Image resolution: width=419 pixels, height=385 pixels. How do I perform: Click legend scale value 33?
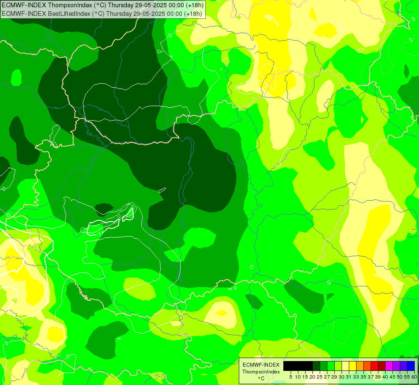tap(356, 377)
